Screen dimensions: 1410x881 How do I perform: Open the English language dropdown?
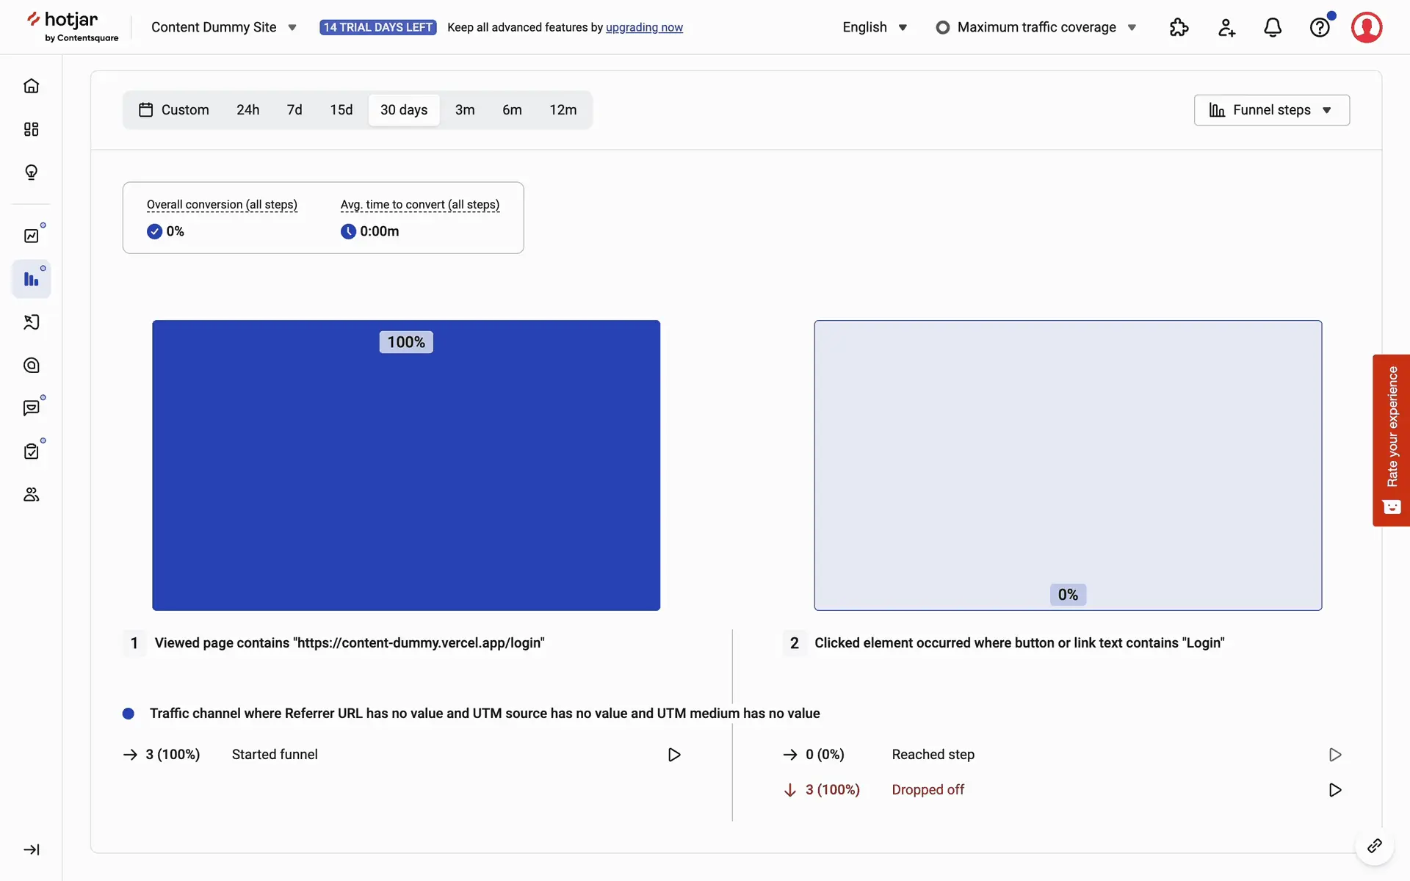click(x=875, y=27)
